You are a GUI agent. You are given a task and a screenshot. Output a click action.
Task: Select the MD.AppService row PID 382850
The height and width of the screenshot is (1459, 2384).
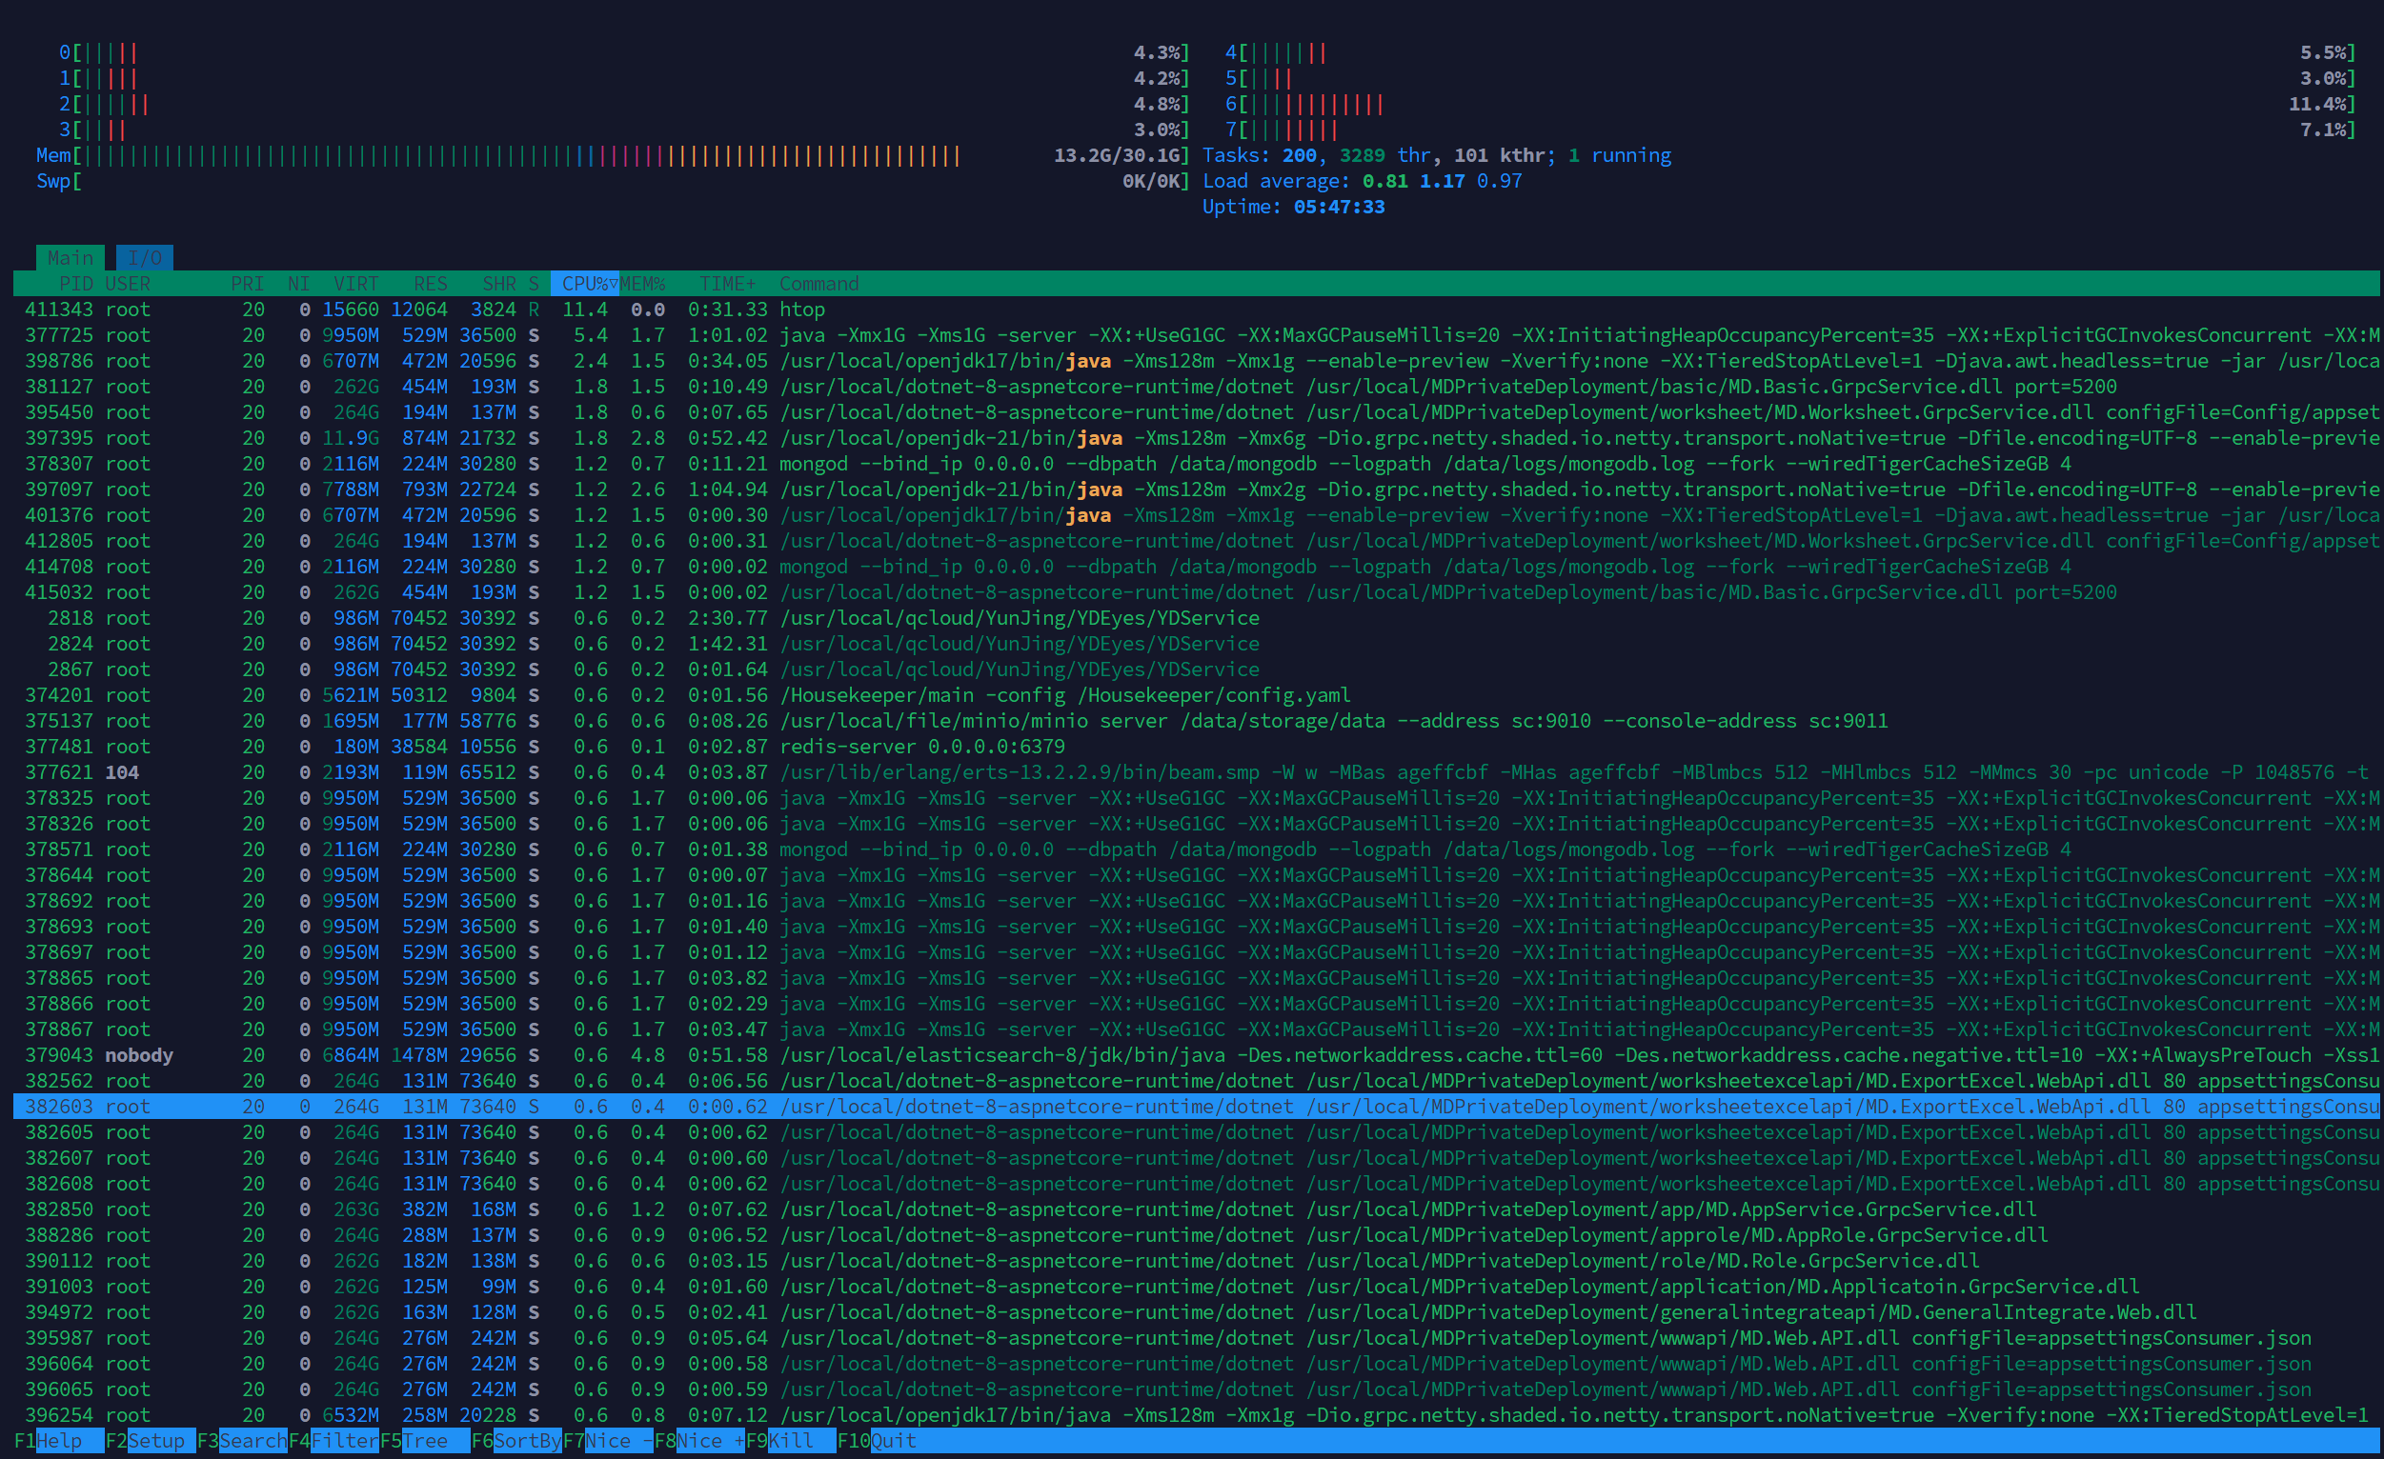[1196, 1209]
